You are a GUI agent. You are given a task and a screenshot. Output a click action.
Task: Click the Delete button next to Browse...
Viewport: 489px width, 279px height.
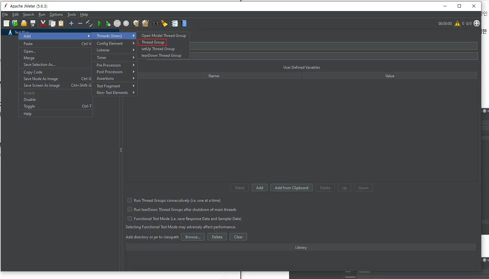click(217, 237)
